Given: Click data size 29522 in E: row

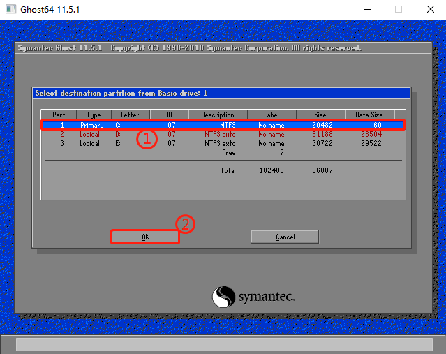Looking at the screenshot, I should (371, 143).
